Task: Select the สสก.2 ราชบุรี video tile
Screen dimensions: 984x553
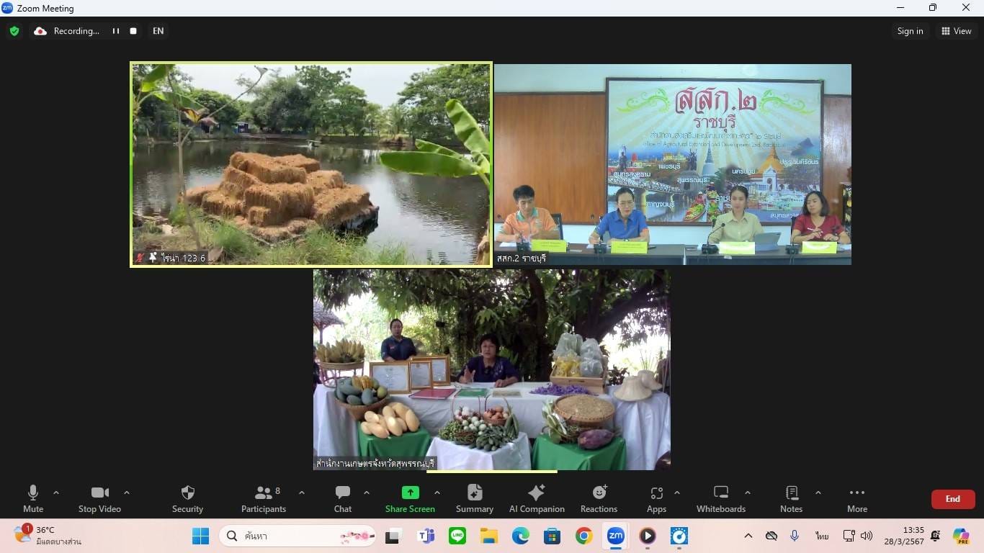Action: [x=672, y=164]
